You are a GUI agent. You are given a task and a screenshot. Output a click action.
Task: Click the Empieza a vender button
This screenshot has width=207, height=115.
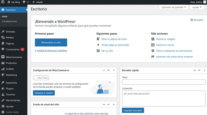click(x=44, y=93)
